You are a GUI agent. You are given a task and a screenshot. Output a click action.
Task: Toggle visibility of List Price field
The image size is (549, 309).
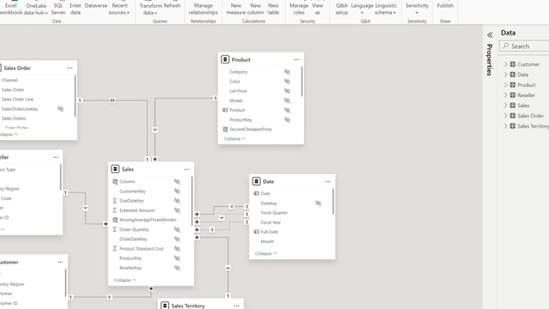(287, 91)
